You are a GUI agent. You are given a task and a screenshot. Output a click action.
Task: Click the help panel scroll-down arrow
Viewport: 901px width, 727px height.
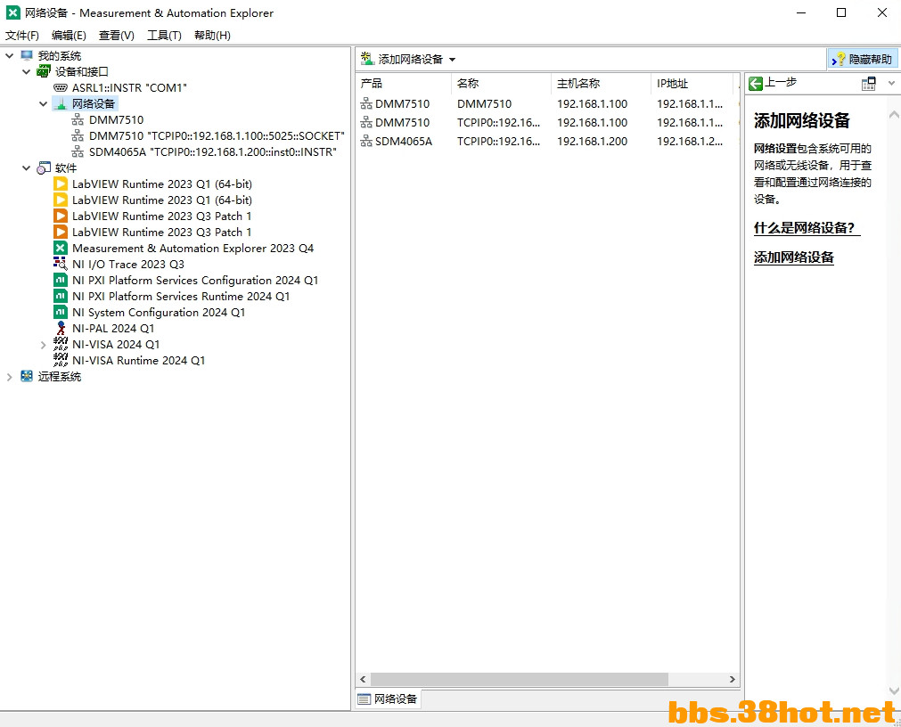pos(894,690)
